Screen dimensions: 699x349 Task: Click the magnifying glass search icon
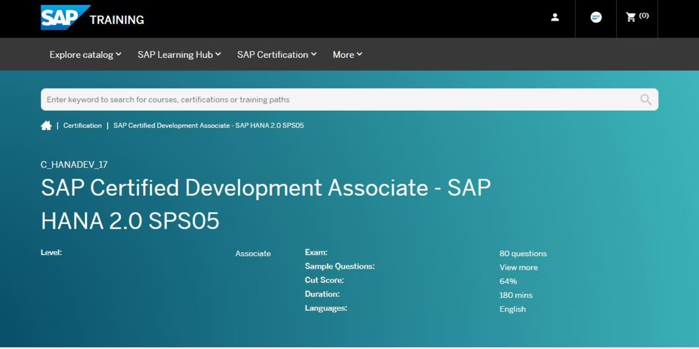[x=645, y=99]
